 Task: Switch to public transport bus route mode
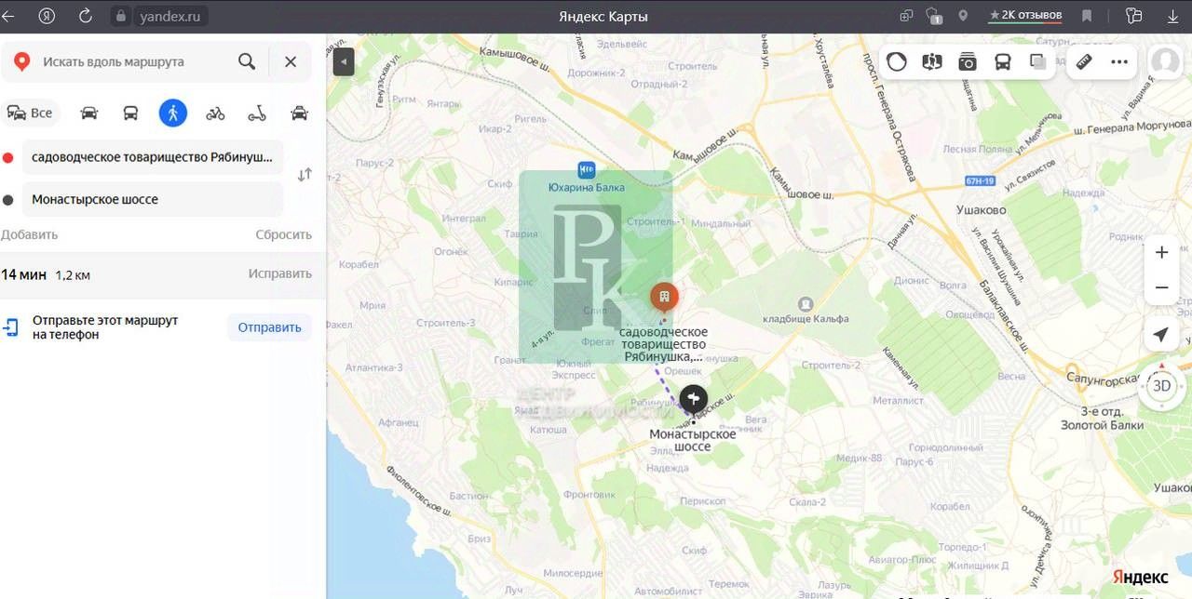point(131,113)
